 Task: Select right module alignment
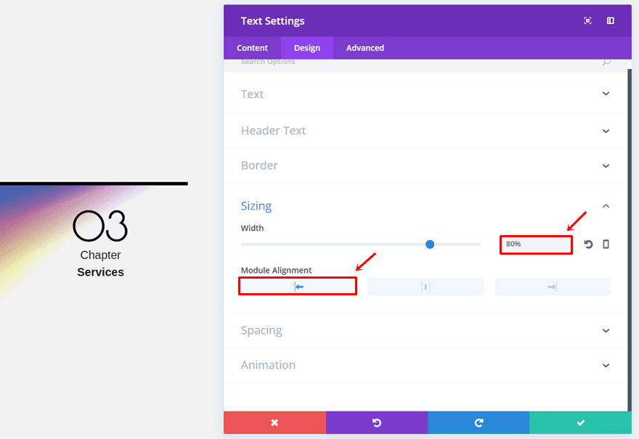click(x=553, y=287)
